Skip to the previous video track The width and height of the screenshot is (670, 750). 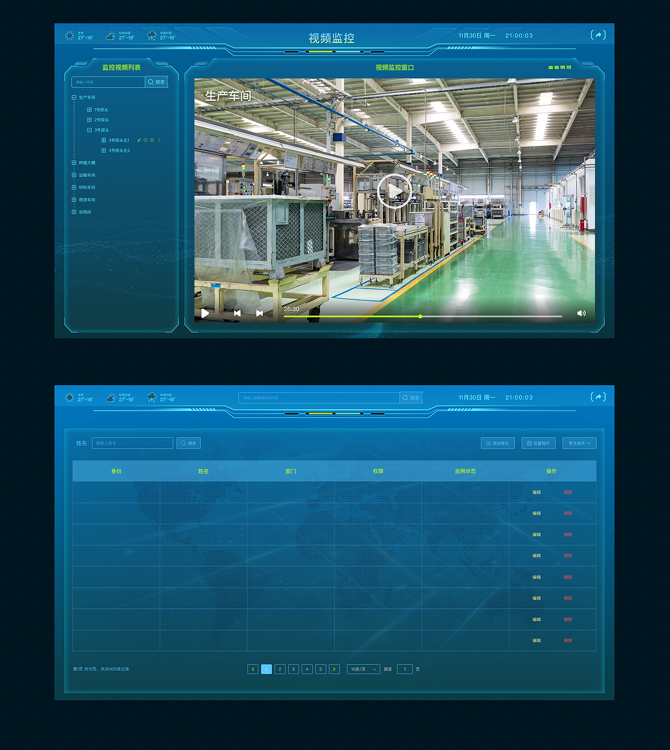(x=237, y=313)
